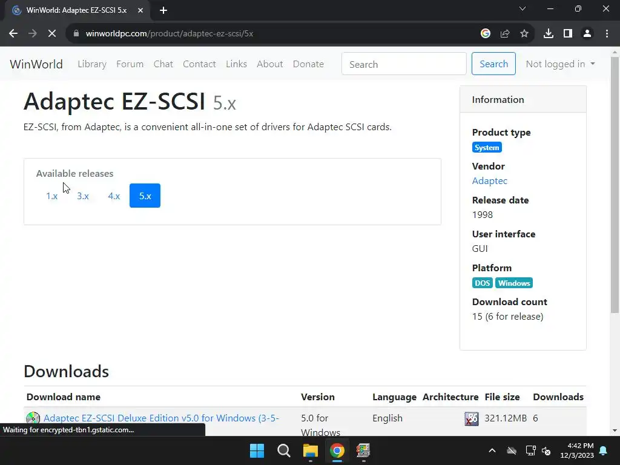Open Chrome downloads icon
Image resolution: width=620 pixels, height=465 pixels.
pos(549,34)
